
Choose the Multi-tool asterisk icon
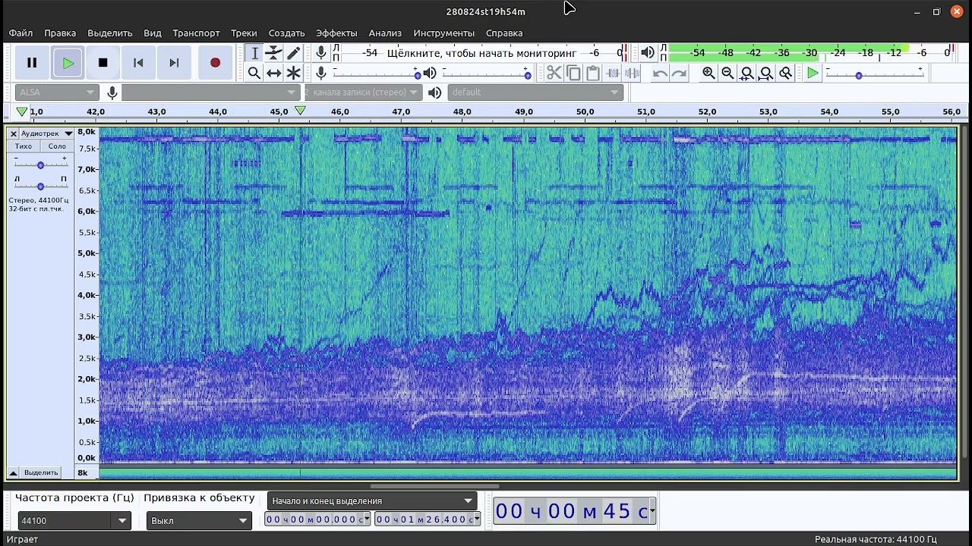pyautogui.click(x=293, y=73)
